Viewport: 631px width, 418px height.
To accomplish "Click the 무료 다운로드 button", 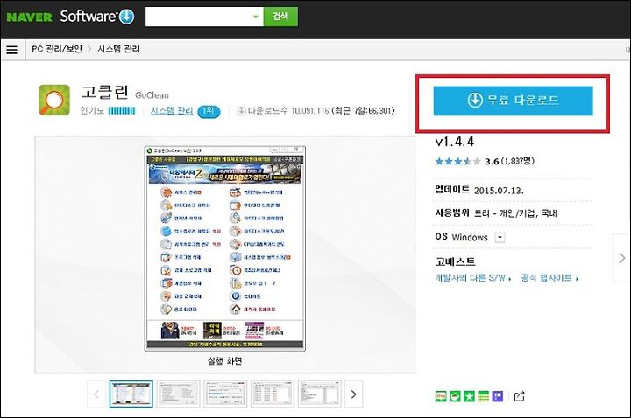I will [513, 101].
